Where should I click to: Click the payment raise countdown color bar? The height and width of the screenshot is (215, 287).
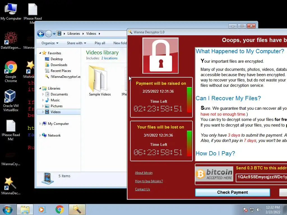tap(189, 100)
